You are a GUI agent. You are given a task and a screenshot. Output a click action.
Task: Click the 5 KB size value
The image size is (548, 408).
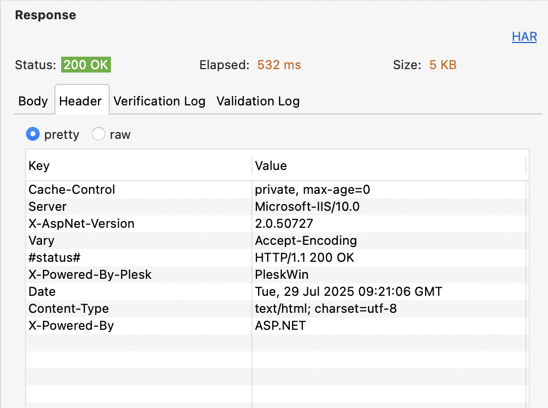point(443,65)
